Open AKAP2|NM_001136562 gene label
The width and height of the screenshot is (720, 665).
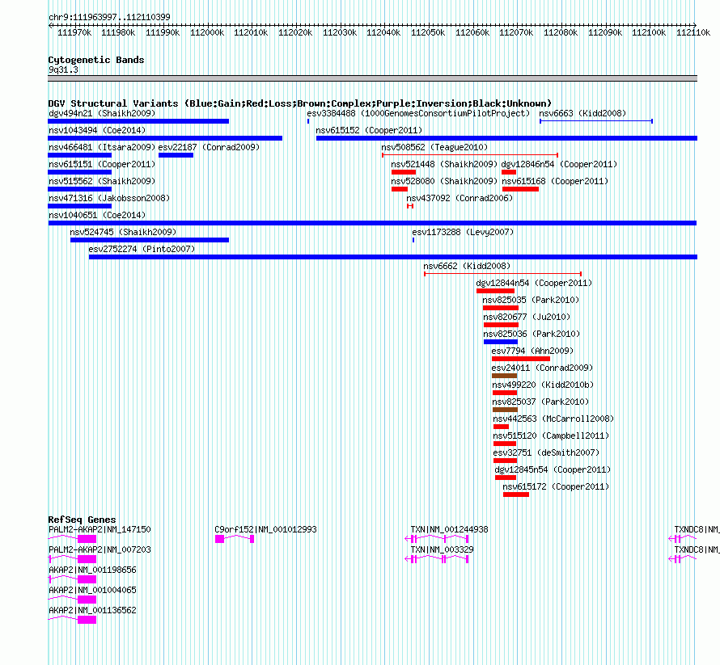click(x=92, y=610)
